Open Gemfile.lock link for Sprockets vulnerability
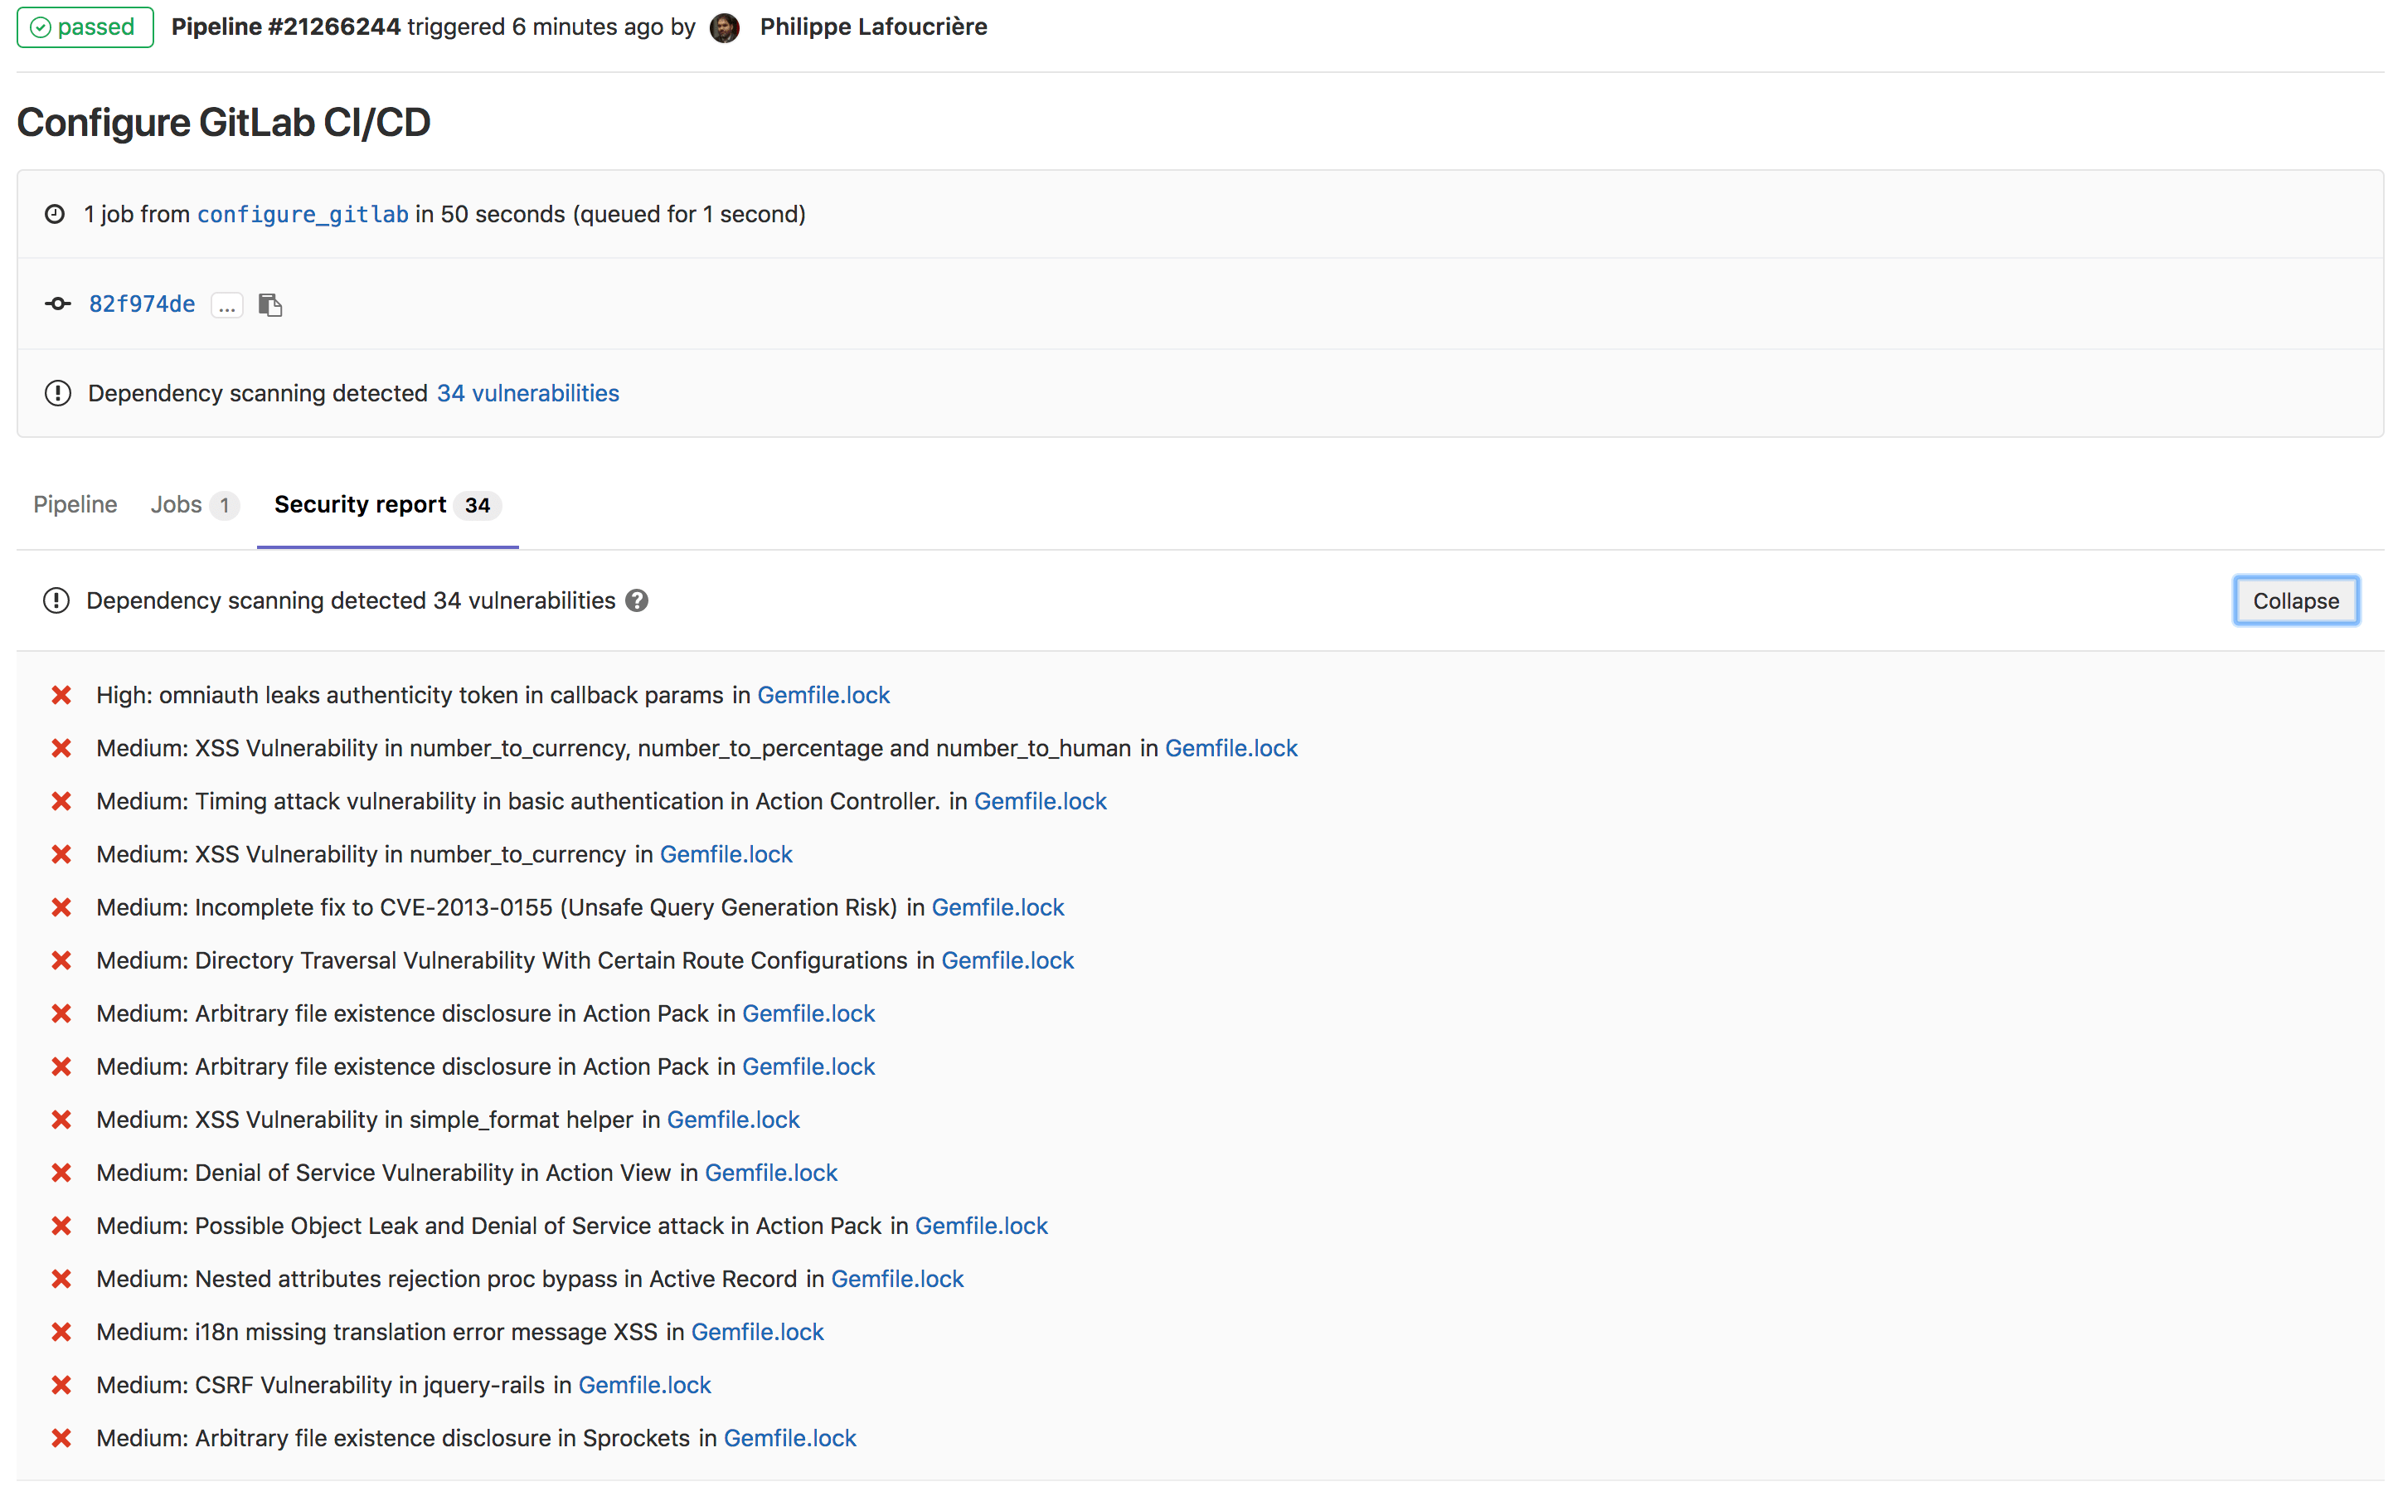 tap(789, 1437)
